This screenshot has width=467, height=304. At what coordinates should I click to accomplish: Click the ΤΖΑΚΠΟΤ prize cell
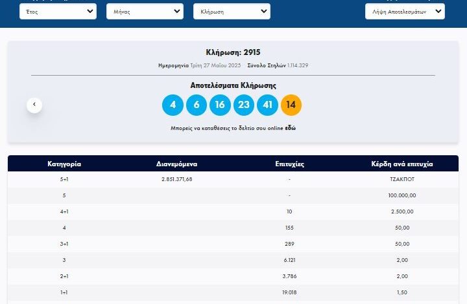coord(401,179)
